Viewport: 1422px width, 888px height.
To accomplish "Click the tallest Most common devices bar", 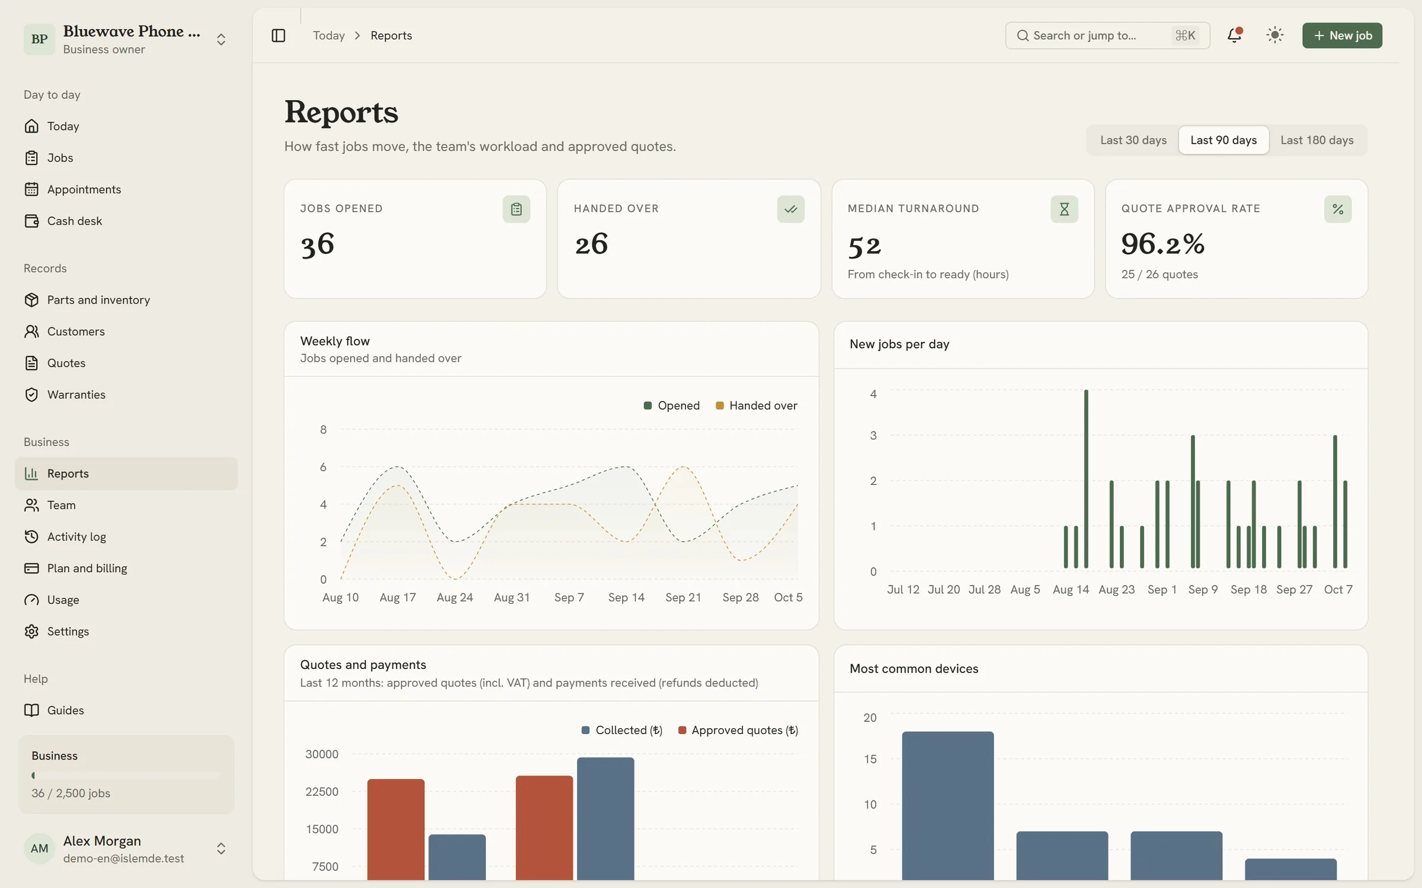I will pos(948,806).
